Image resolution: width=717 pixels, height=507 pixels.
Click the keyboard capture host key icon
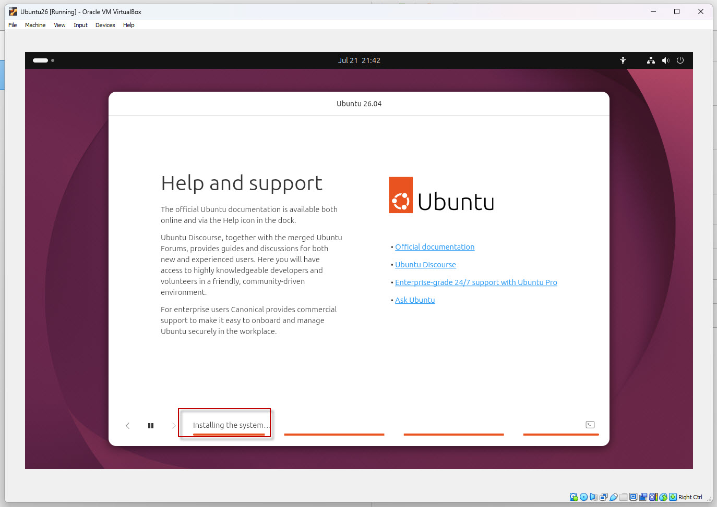pyautogui.click(x=673, y=497)
